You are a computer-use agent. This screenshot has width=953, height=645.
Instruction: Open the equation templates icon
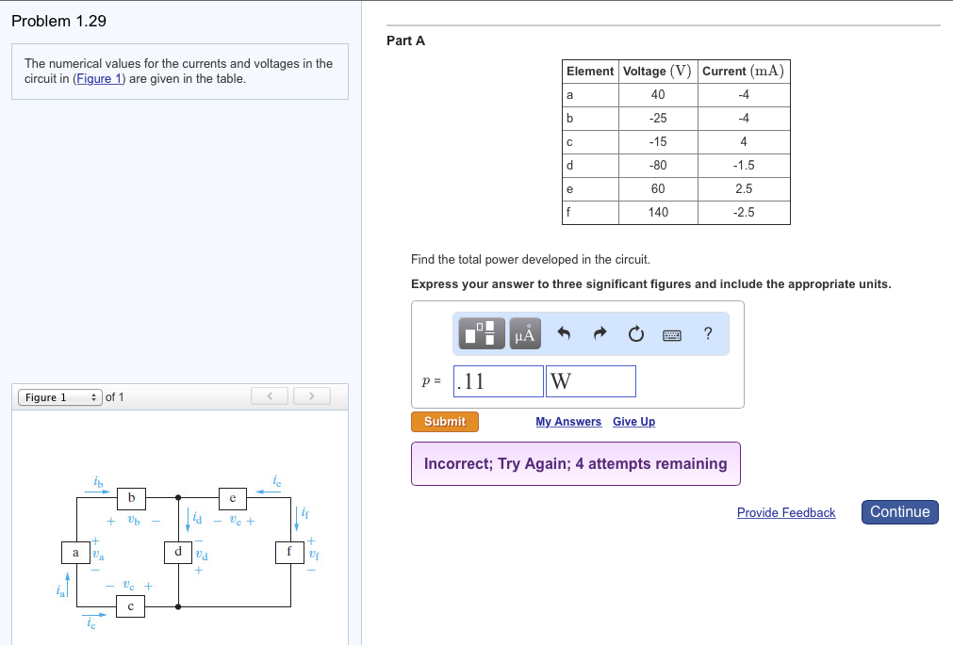481,333
